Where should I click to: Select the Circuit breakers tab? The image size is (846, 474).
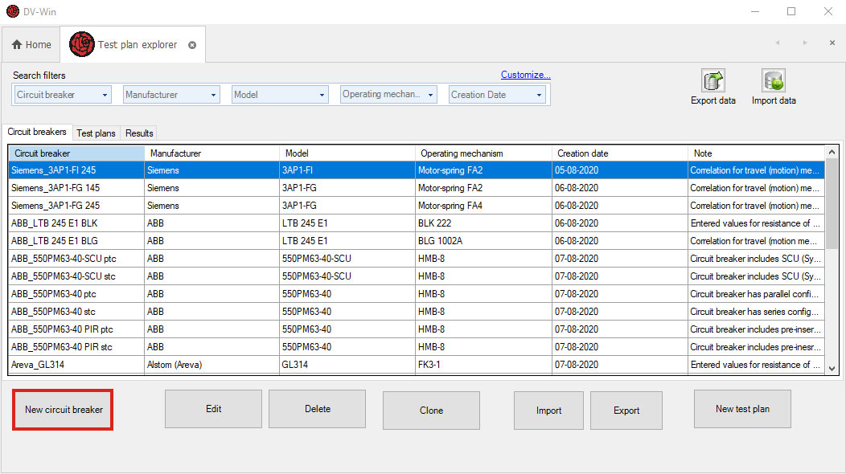(x=37, y=132)
